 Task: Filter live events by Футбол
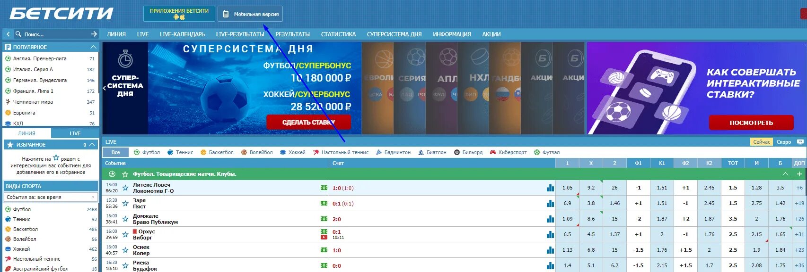tap(147, 152)
